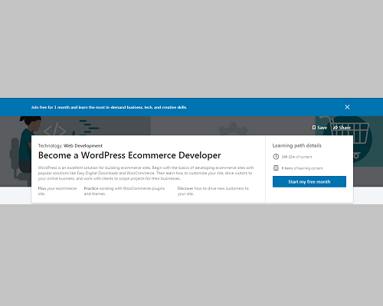Click the Become a WordPress Ecommerce Developer title
This screenshot has height=306, width=383.
pyautogui.click(x=129, y=155)
